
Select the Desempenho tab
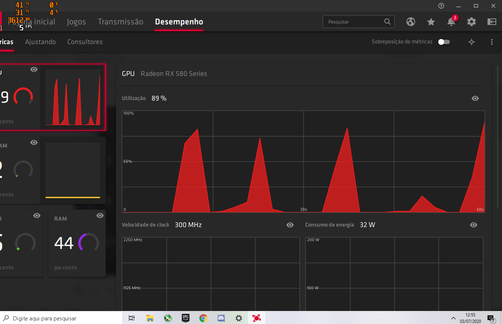tap(179, 22)
